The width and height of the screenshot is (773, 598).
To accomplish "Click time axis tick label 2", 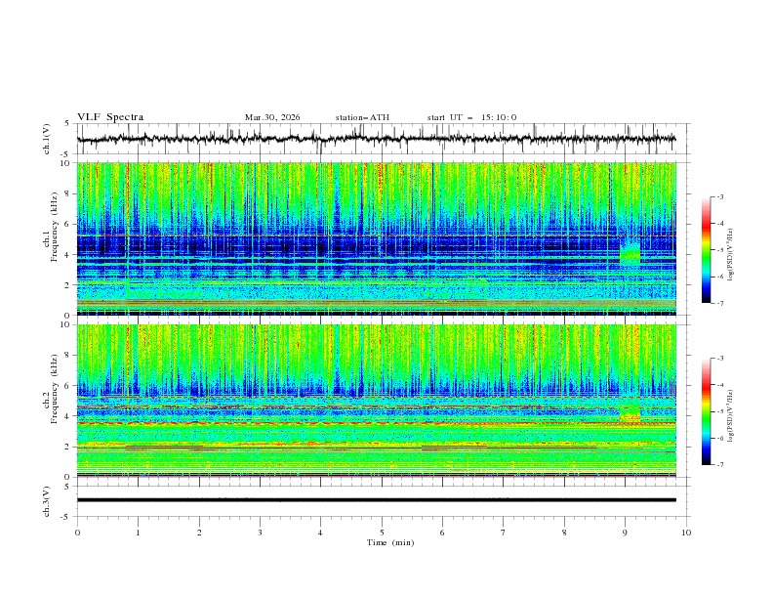I will [x=199, y=533].
